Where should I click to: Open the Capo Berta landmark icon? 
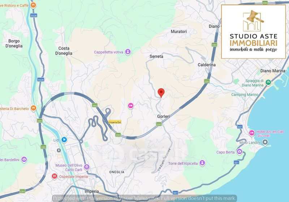[x=238, y=152]
